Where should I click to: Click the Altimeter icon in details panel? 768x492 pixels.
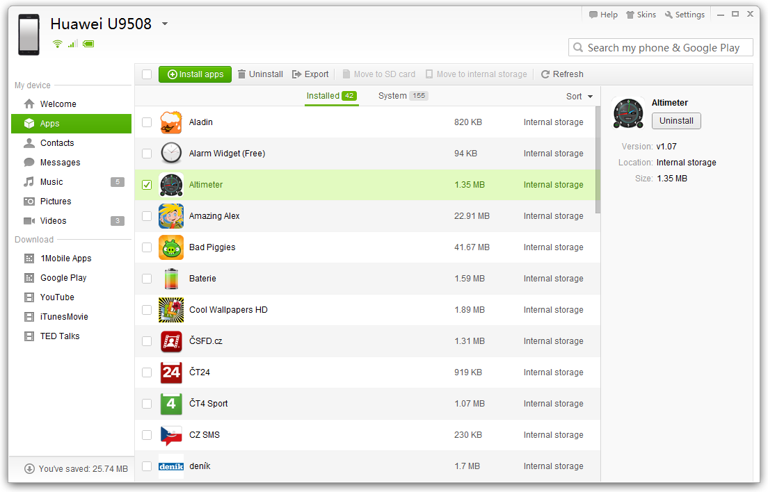point(628,113)
